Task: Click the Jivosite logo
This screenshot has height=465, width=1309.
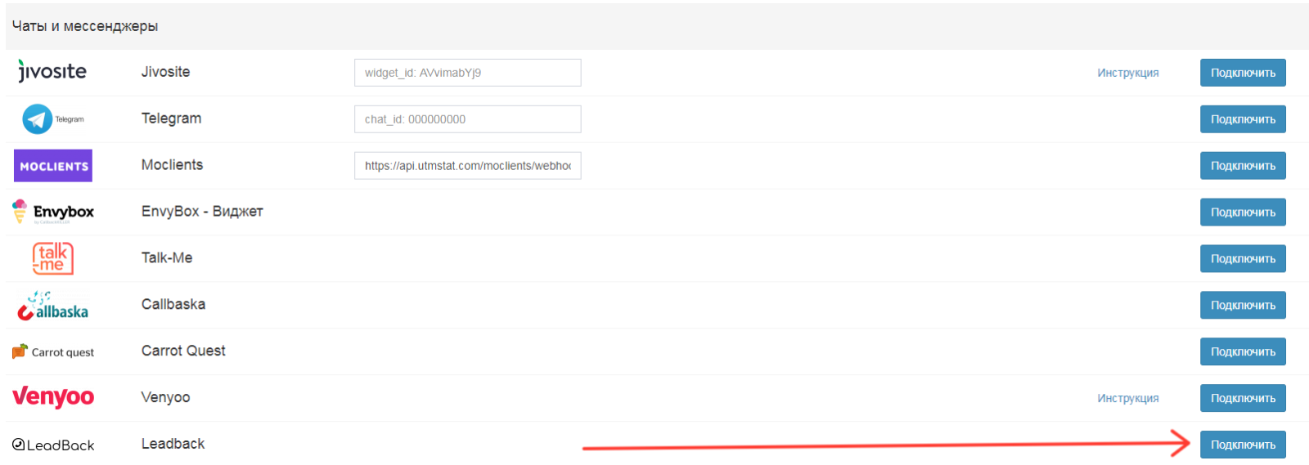Action: pos(52,72)
